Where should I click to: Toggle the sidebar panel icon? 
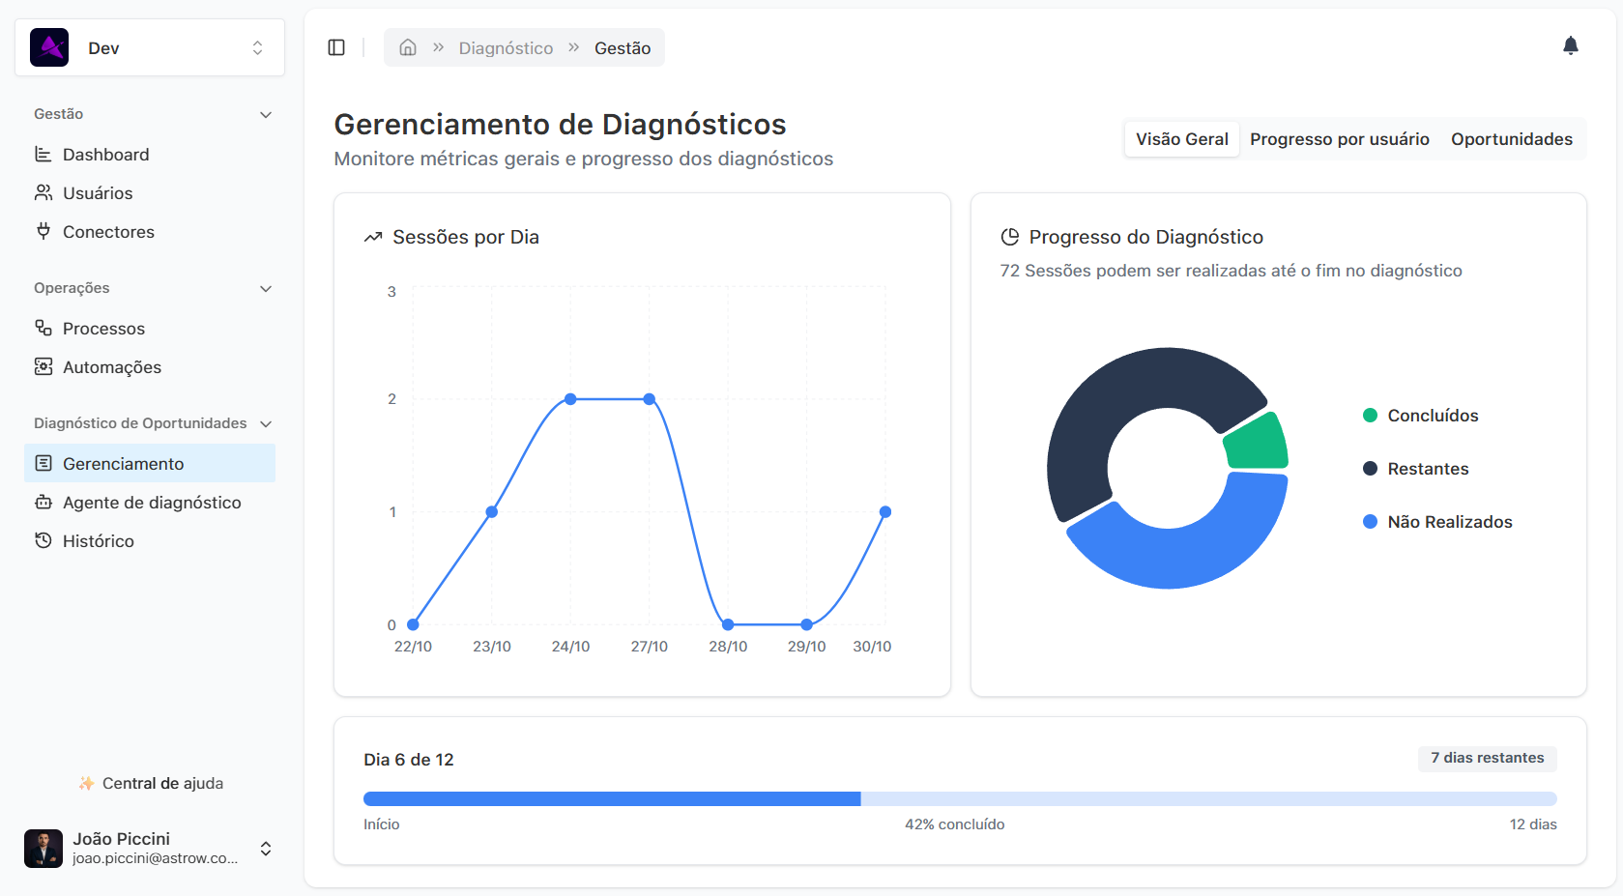point(336,47)
